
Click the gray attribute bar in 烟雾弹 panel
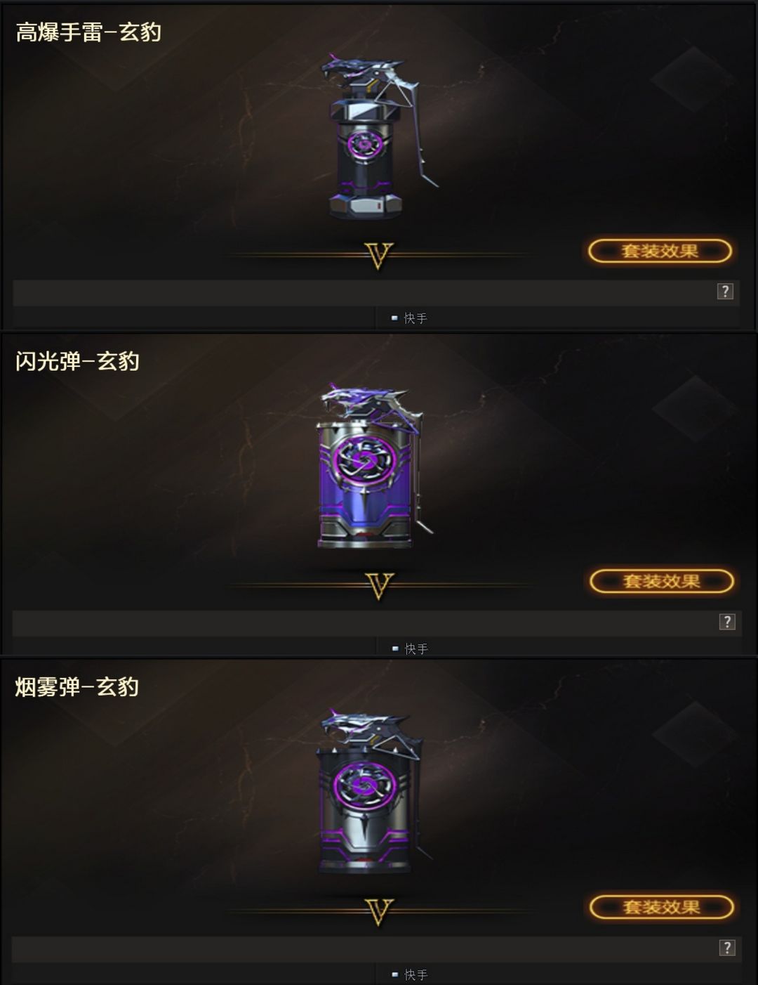click(x=376, y=948)
